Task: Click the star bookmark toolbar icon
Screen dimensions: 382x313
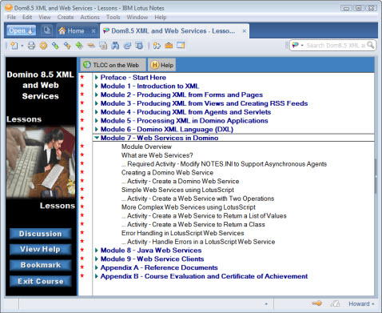Action: (157, 46)
